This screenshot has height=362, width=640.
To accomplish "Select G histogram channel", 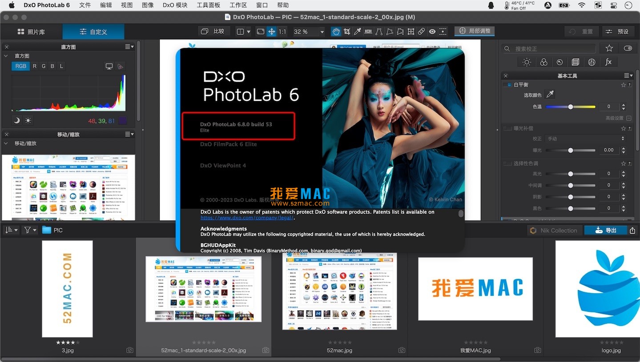I will point(44,66).
